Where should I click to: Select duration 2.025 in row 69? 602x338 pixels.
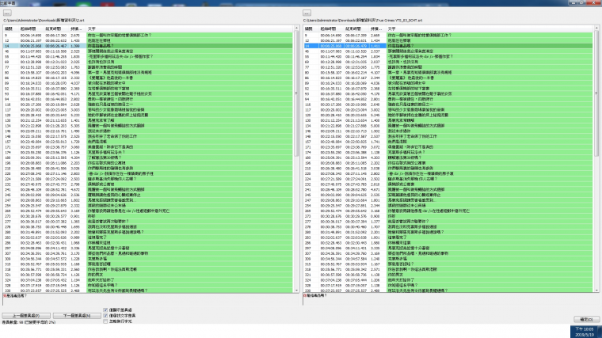pos(75,62)
